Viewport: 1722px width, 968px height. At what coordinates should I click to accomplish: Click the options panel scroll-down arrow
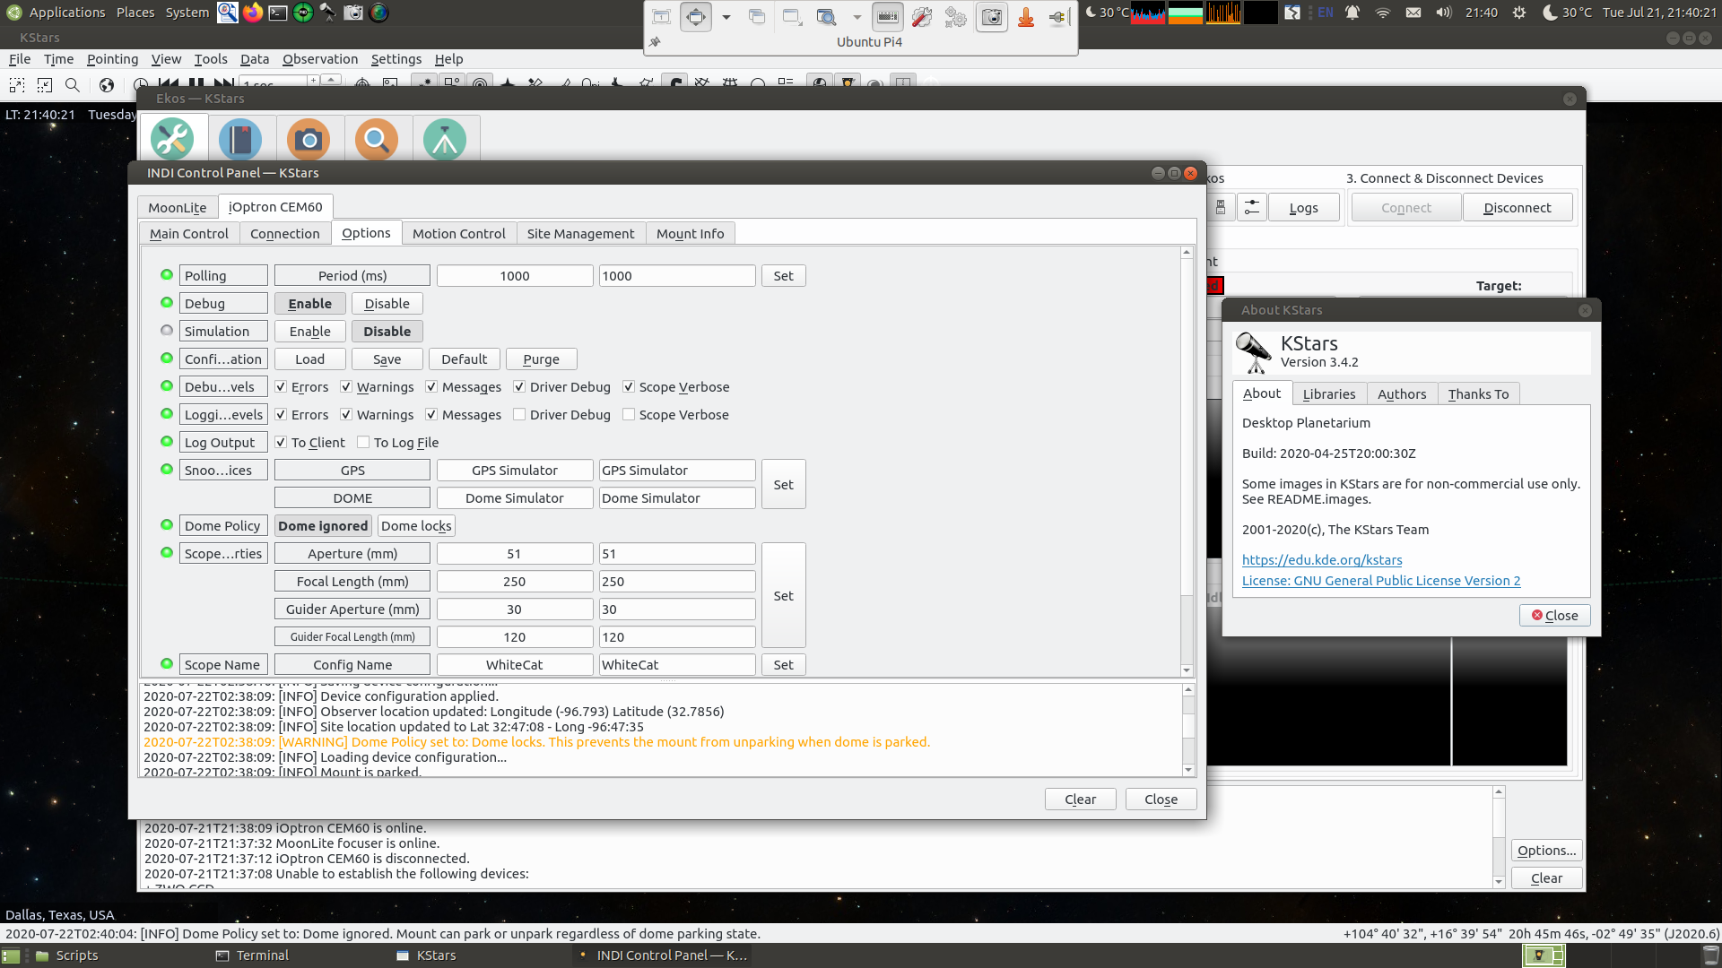(1187, 670)
